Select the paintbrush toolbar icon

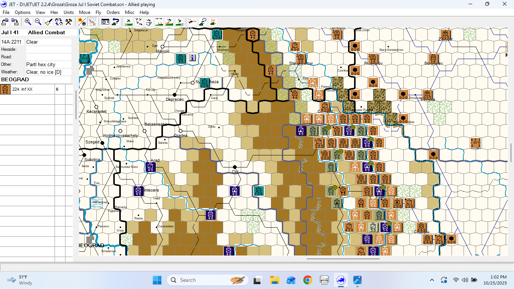(x=49, y=22)
